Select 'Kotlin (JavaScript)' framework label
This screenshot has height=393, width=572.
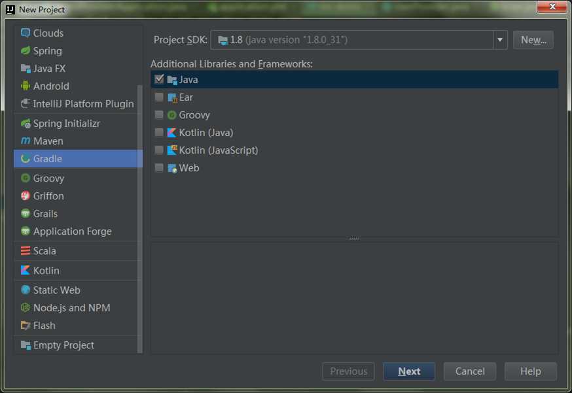(x=219, y=150)
